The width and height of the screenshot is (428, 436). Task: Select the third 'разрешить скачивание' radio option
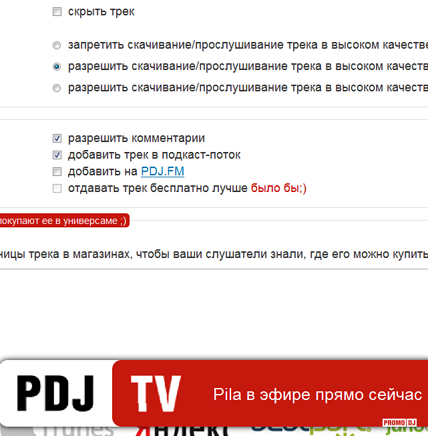(x=57, y=88)
